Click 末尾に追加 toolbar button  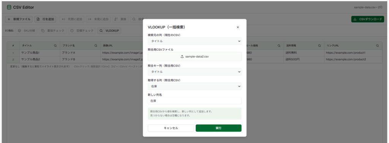coord(98,19)
